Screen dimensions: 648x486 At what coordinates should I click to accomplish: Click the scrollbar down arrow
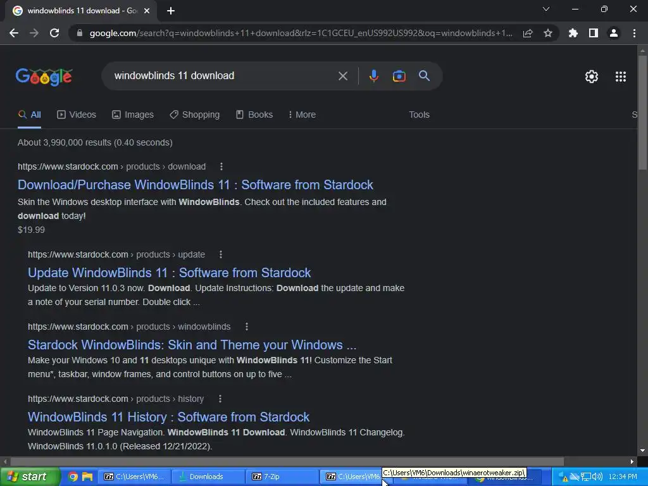(642, 451)
